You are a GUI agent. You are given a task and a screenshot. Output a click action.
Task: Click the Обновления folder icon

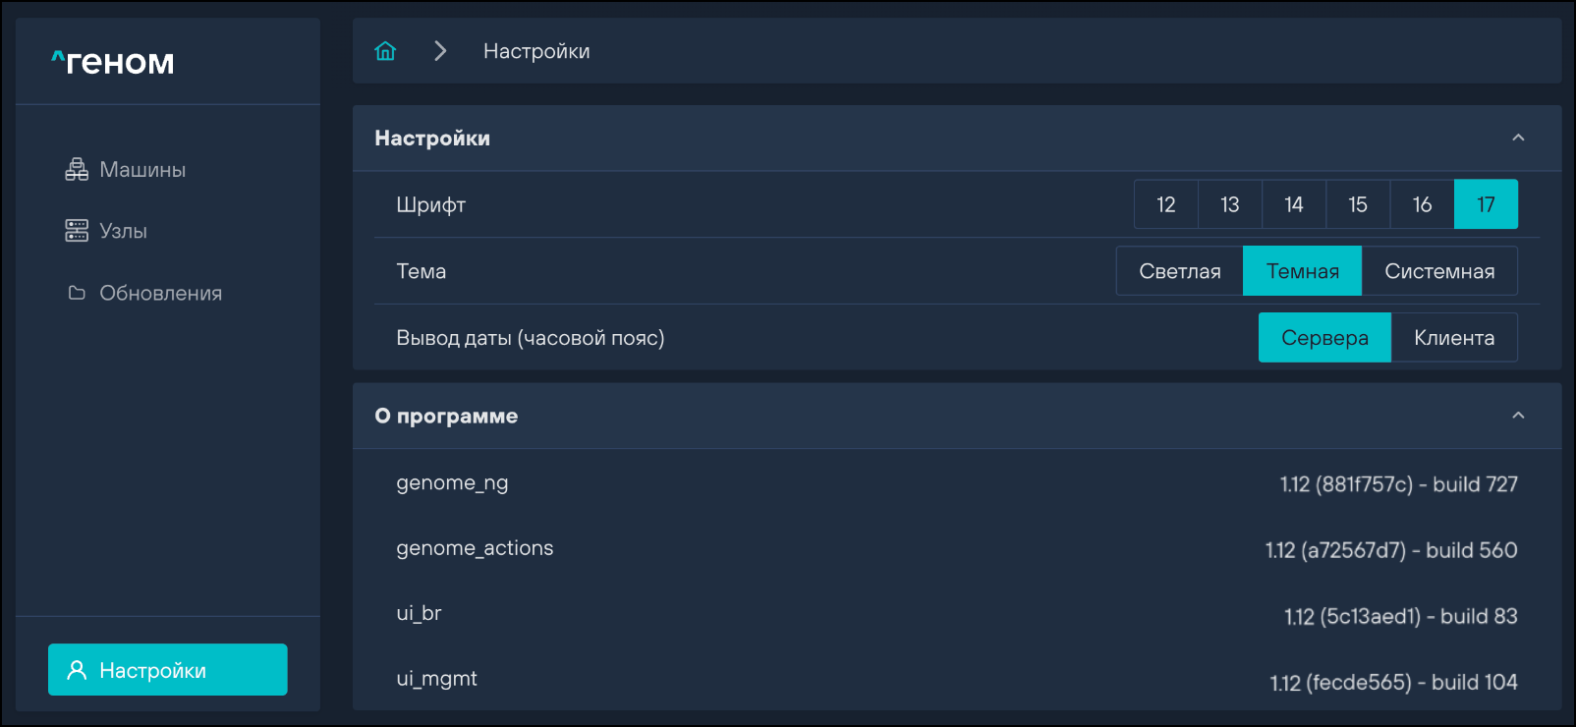tap(77, 293)
